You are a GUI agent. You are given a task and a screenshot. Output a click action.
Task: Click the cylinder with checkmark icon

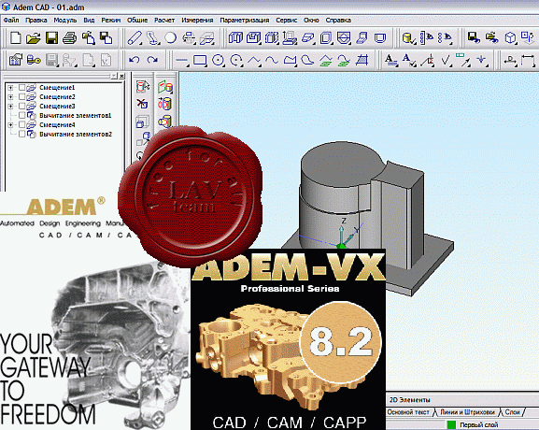(x=409, y=37)
